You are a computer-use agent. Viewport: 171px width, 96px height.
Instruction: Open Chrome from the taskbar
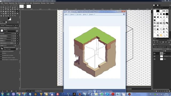[19, 94]
